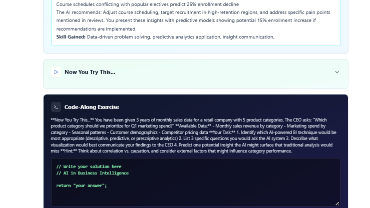
Task: Click the "AI in Business Intelligence" comment line
Action: [x=92, y=173]
